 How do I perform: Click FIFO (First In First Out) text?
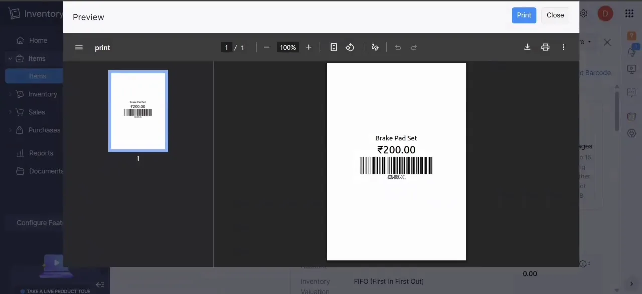click(389, 281)
